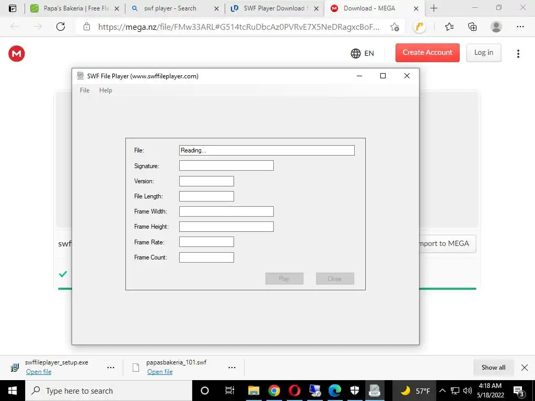The image size is (535, 401).
Task: Click the Import to MEGA button
Action: 447,243
